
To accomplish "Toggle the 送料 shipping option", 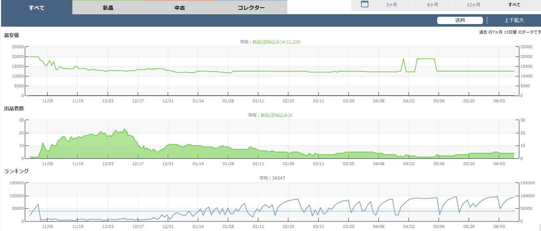I will [x=460, y=21].
